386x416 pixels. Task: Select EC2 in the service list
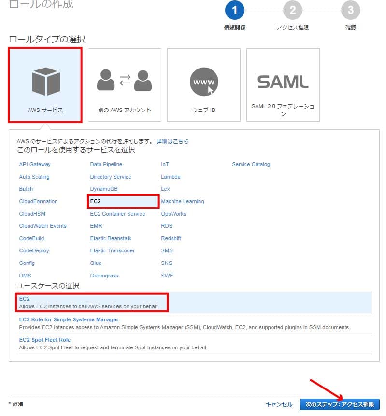pos(95,201)
